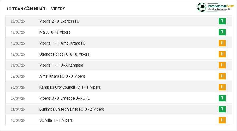
Task: Click orange H badge for URA Kampala match
Action: pyautogui.click(x=222, y=65)
